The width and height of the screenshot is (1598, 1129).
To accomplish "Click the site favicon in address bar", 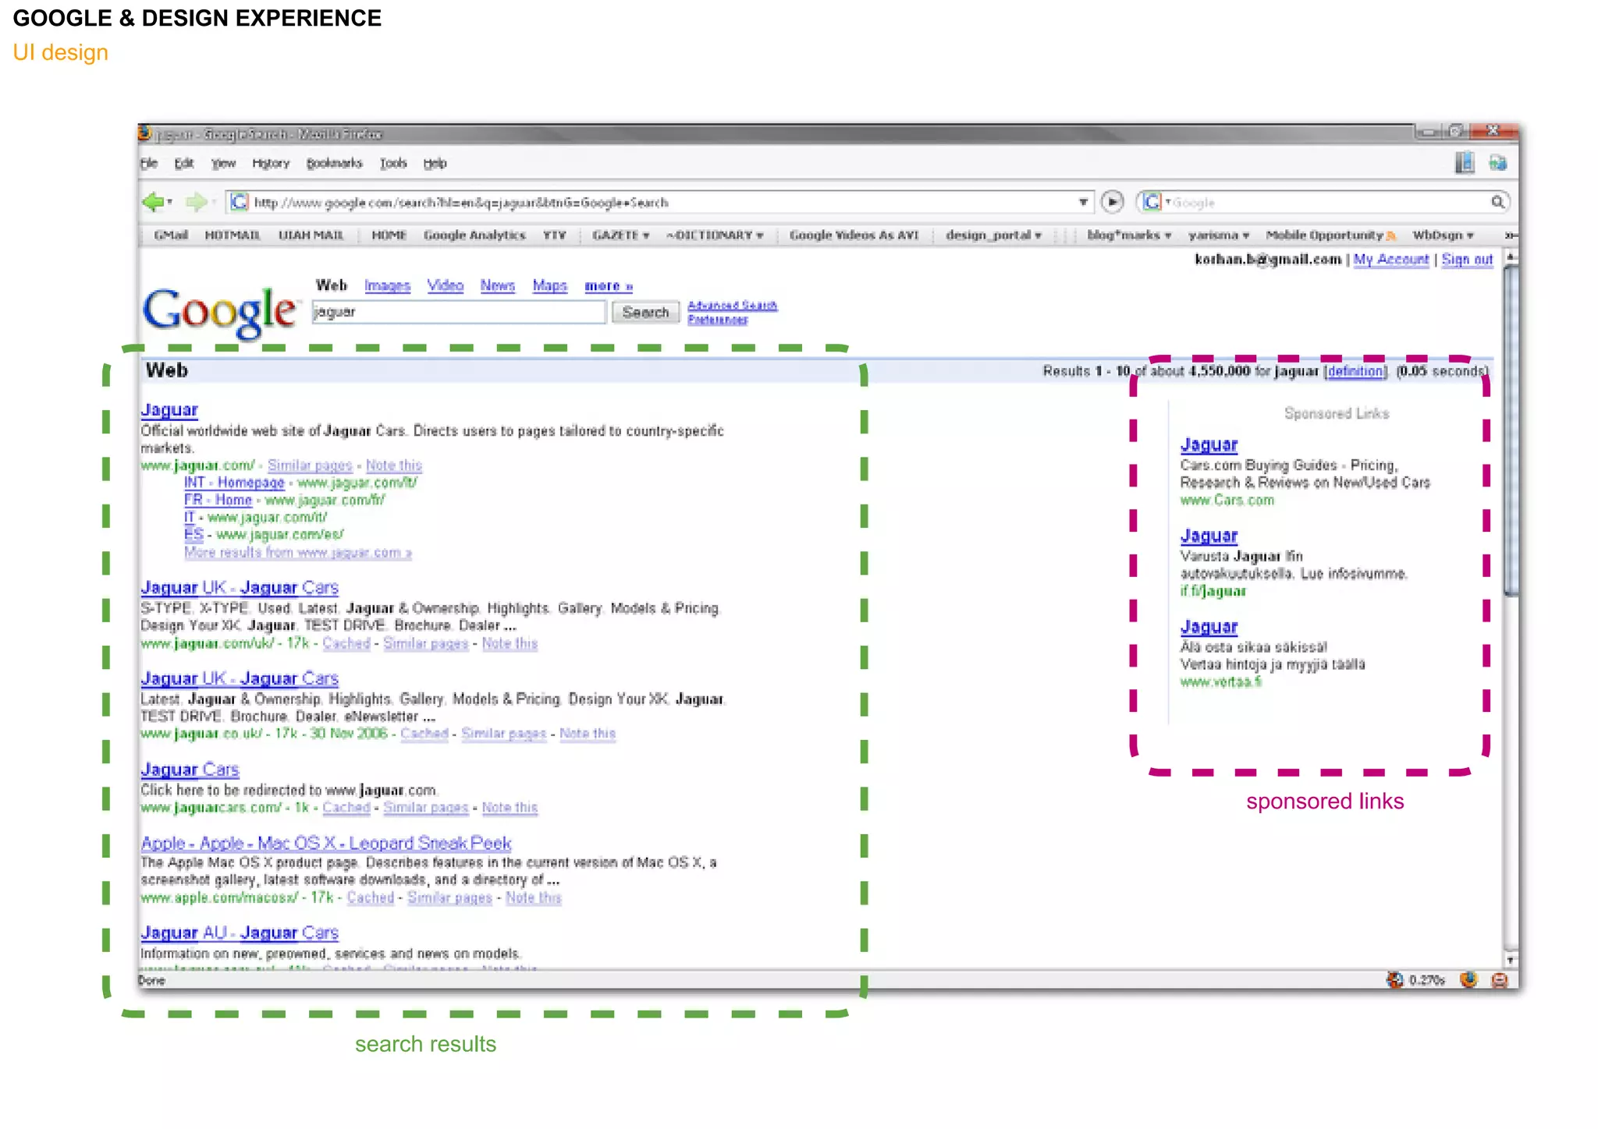I will click(x=240, y=202).
